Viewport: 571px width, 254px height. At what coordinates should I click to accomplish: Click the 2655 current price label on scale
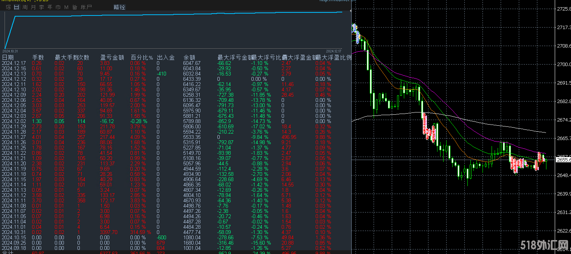point(563,160)
